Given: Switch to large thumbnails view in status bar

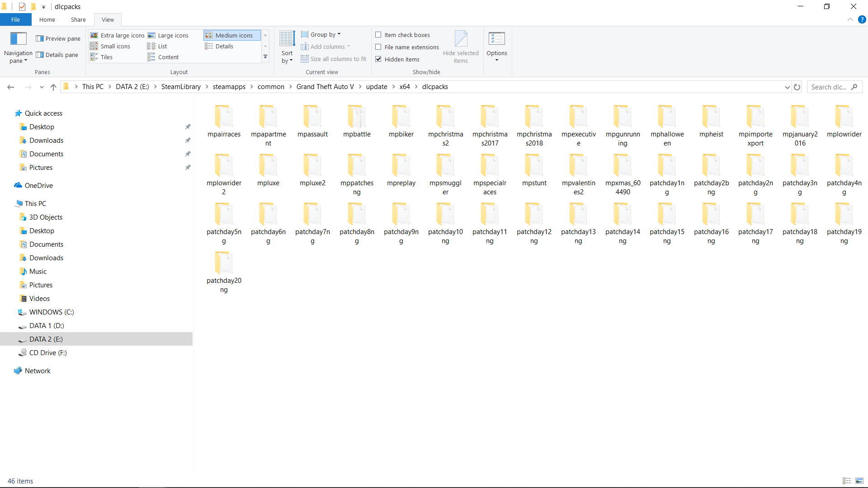Looking at the screenshot, I should tap(859, 481).
